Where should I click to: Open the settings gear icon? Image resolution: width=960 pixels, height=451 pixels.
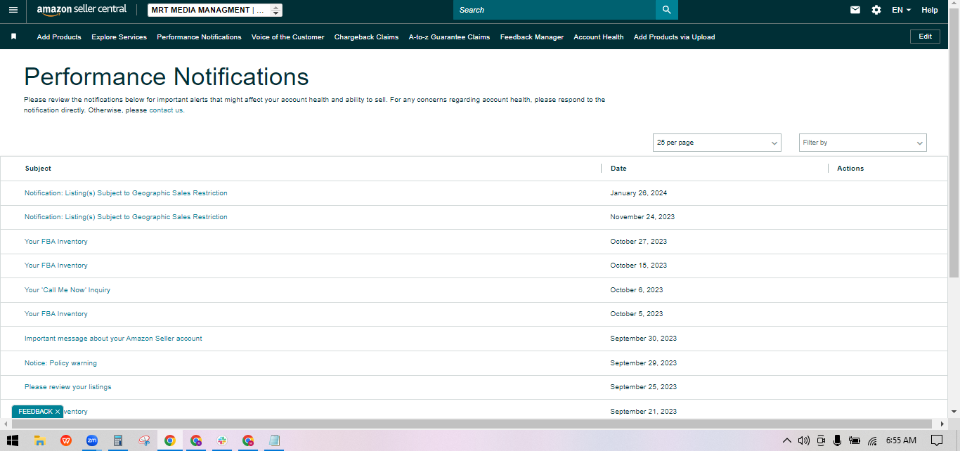[x=876, y=10]
